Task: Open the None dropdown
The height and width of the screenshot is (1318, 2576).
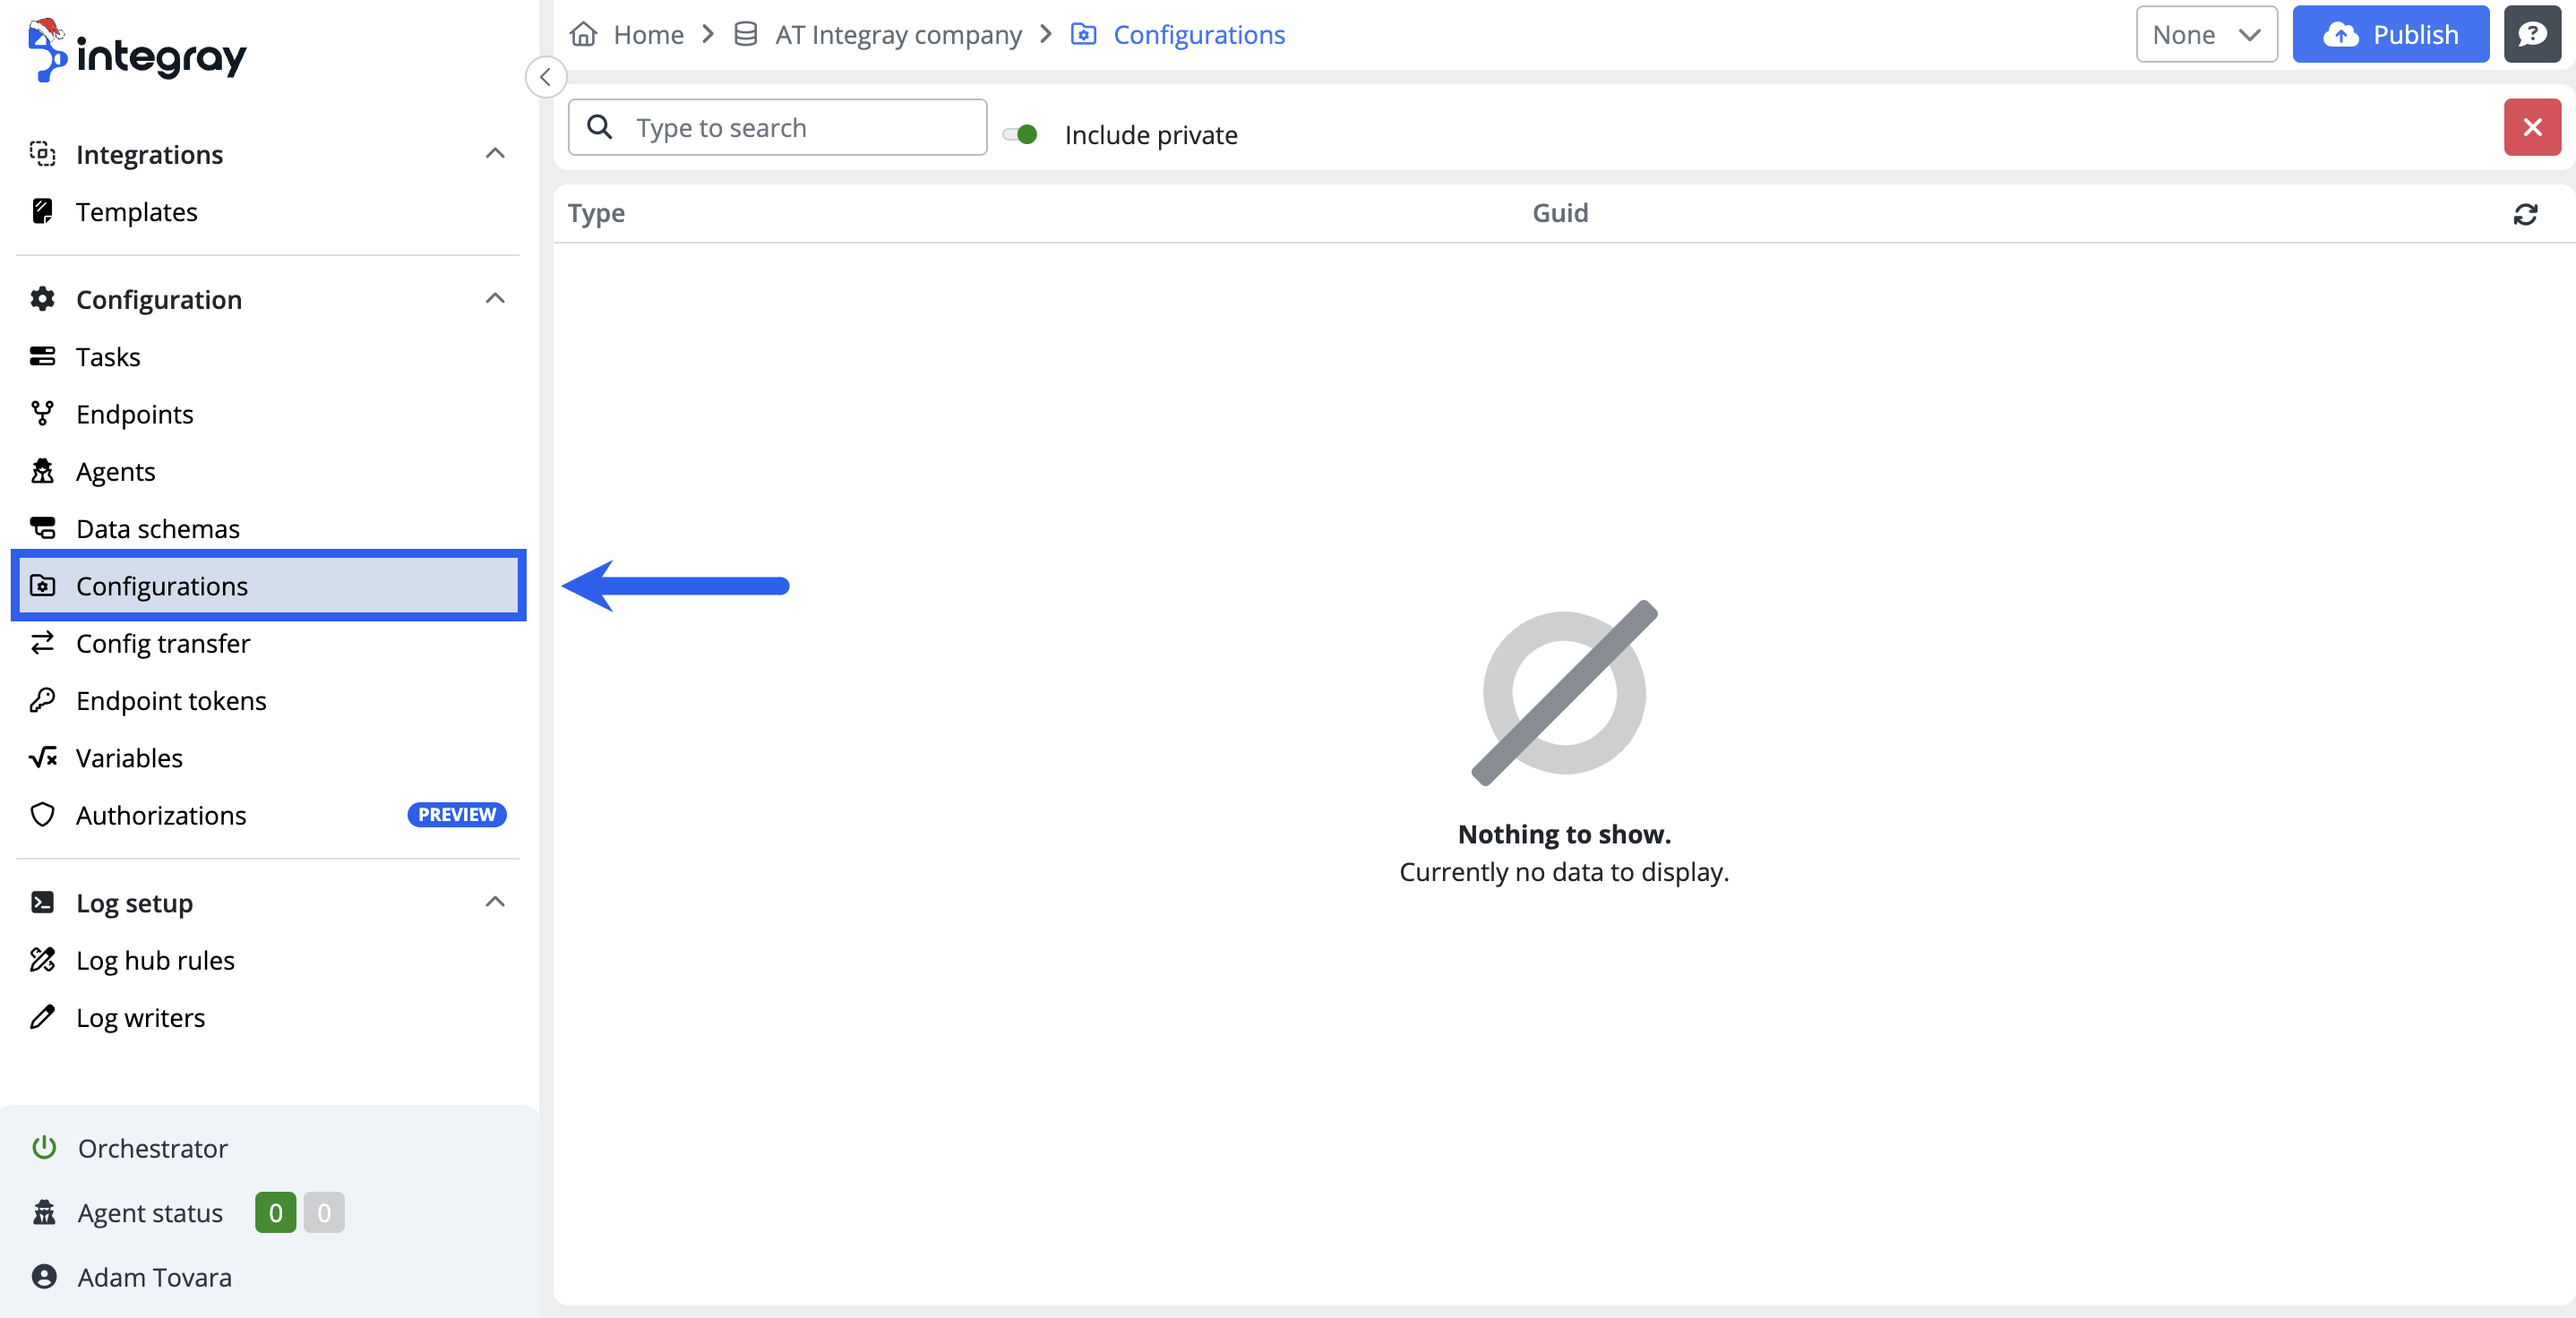Action: pyautogui.click(x=2205, y=35)
